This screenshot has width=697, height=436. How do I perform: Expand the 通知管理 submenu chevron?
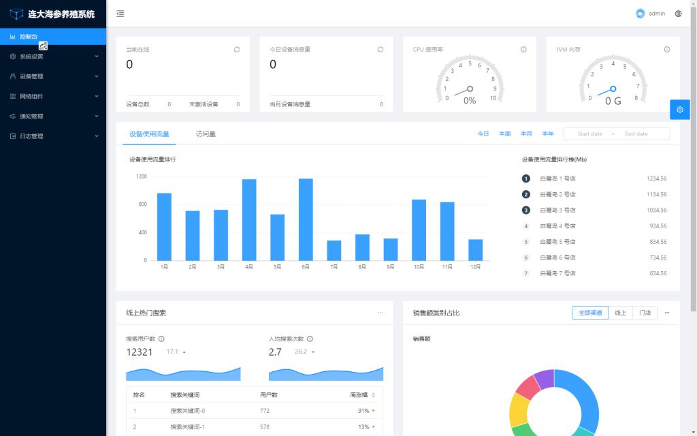coord(97,116)
